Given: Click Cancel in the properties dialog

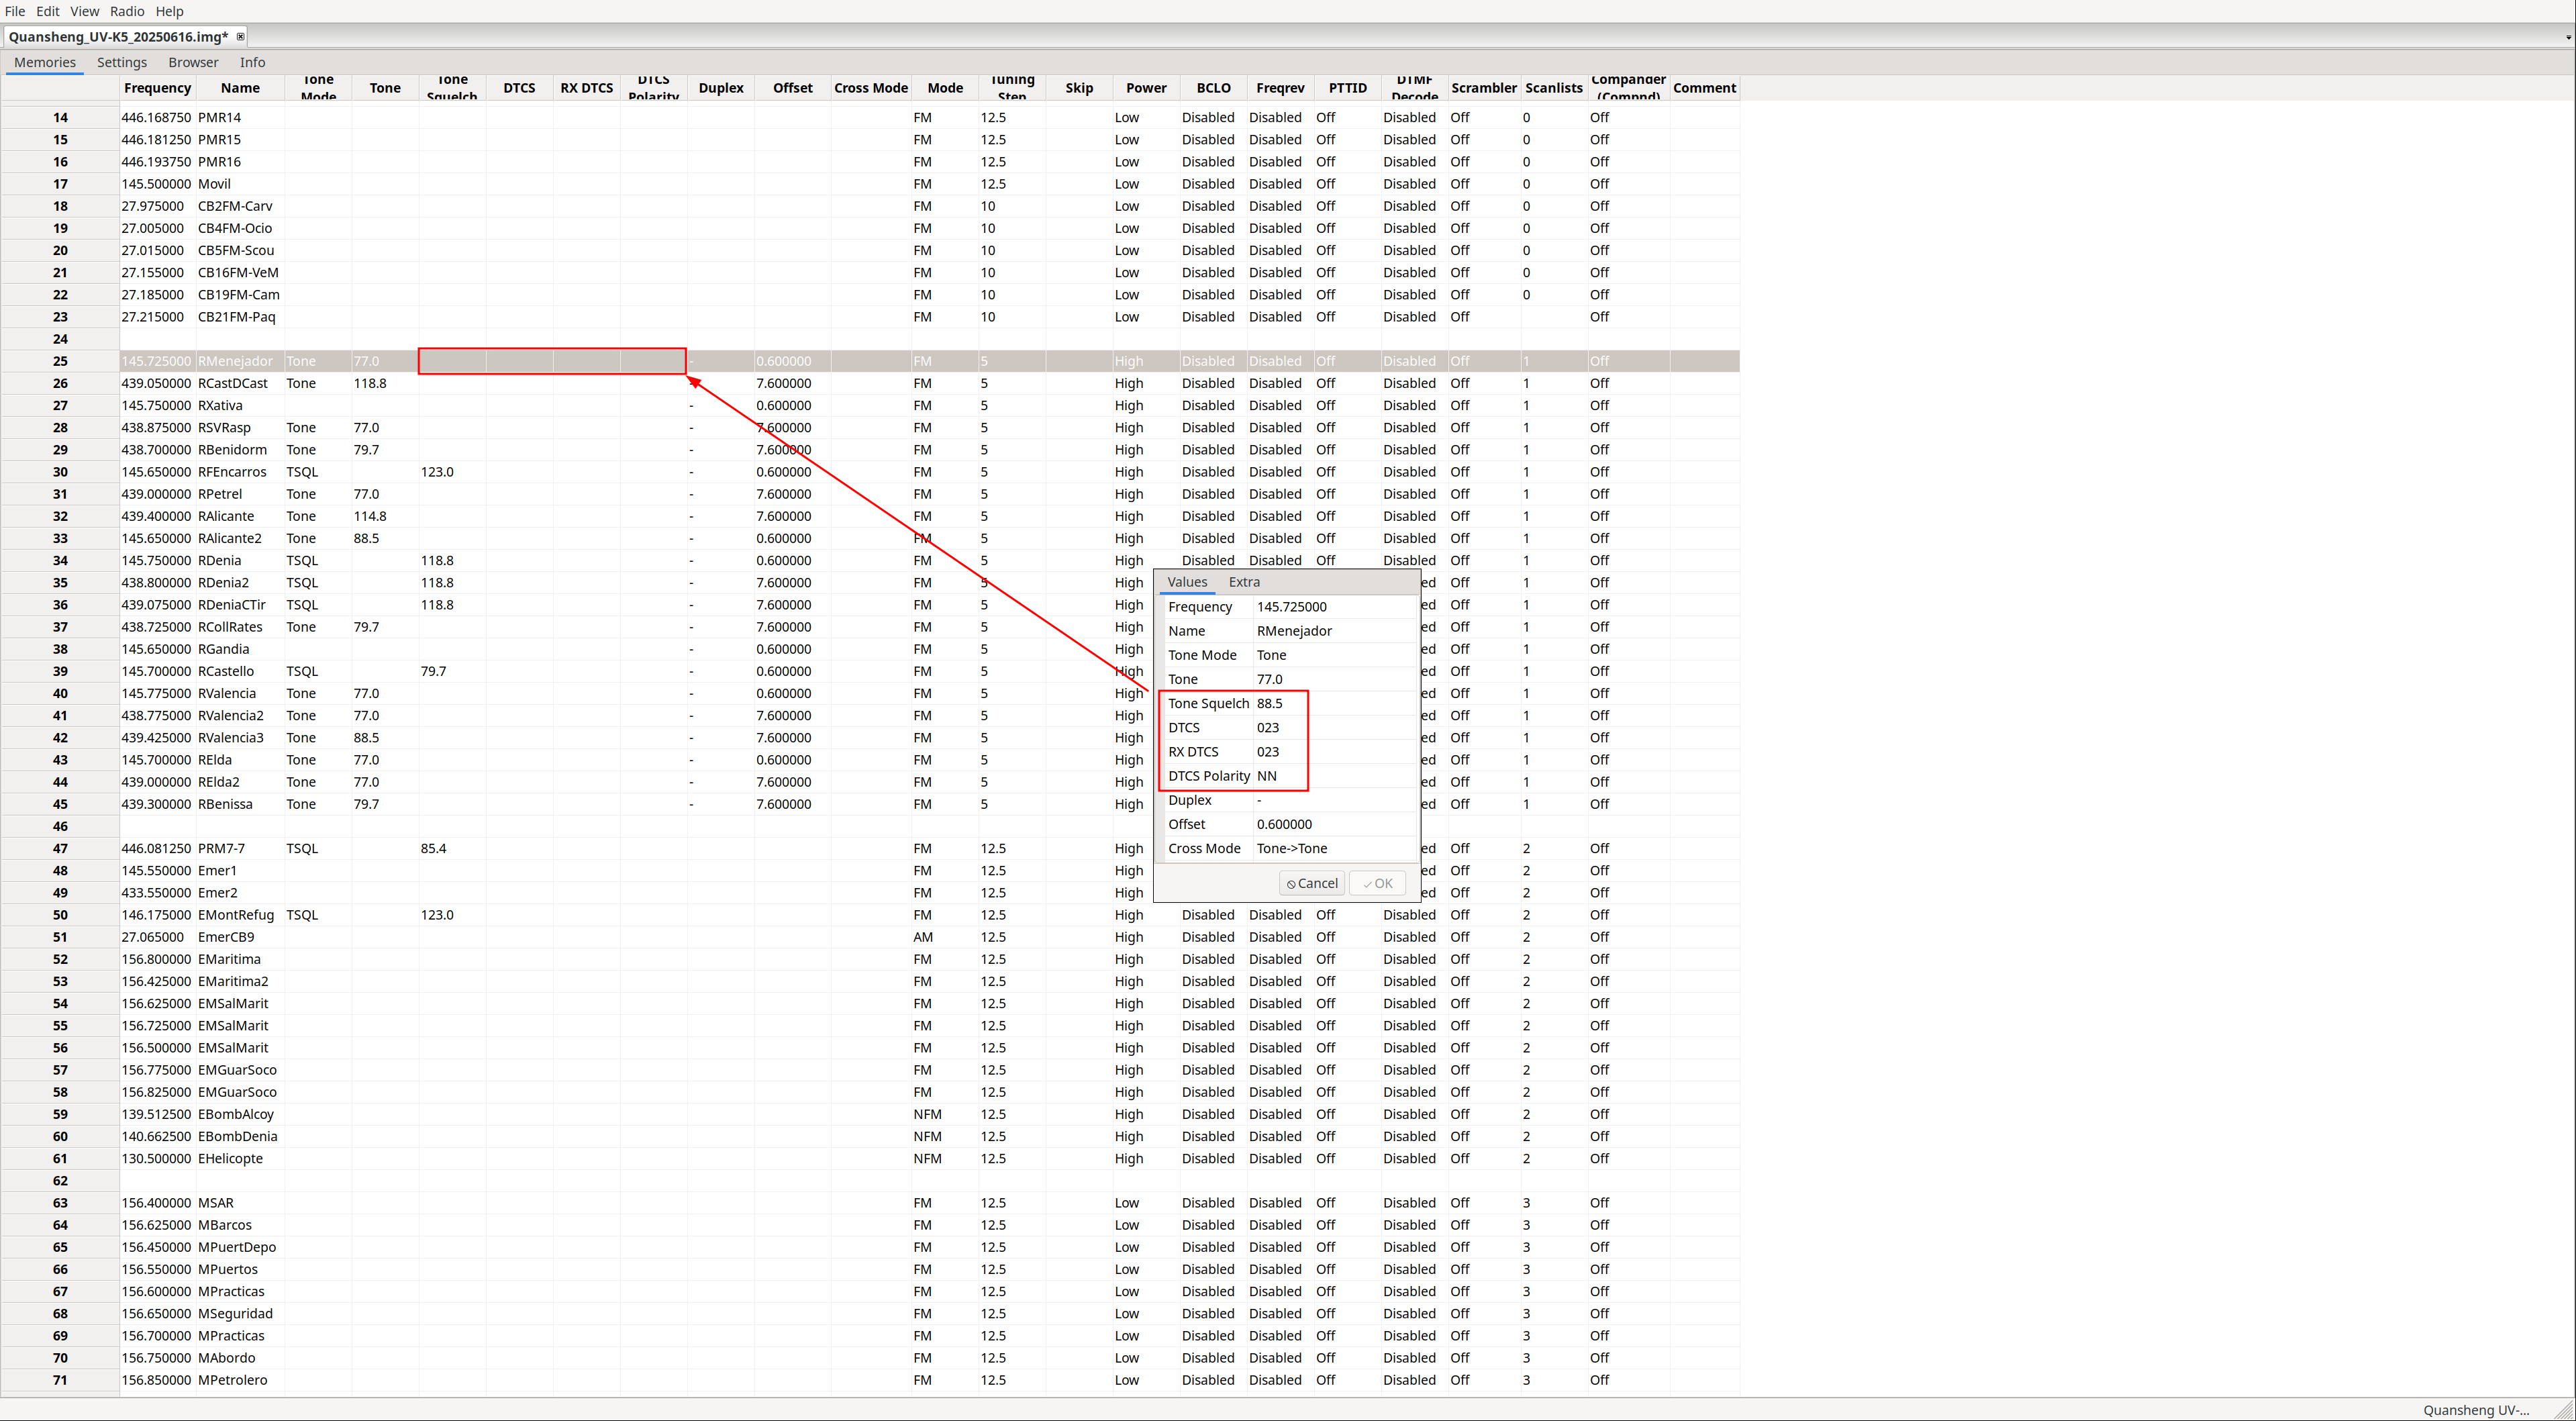Looking at the screenshot, I should click(x=1312, y=883).
